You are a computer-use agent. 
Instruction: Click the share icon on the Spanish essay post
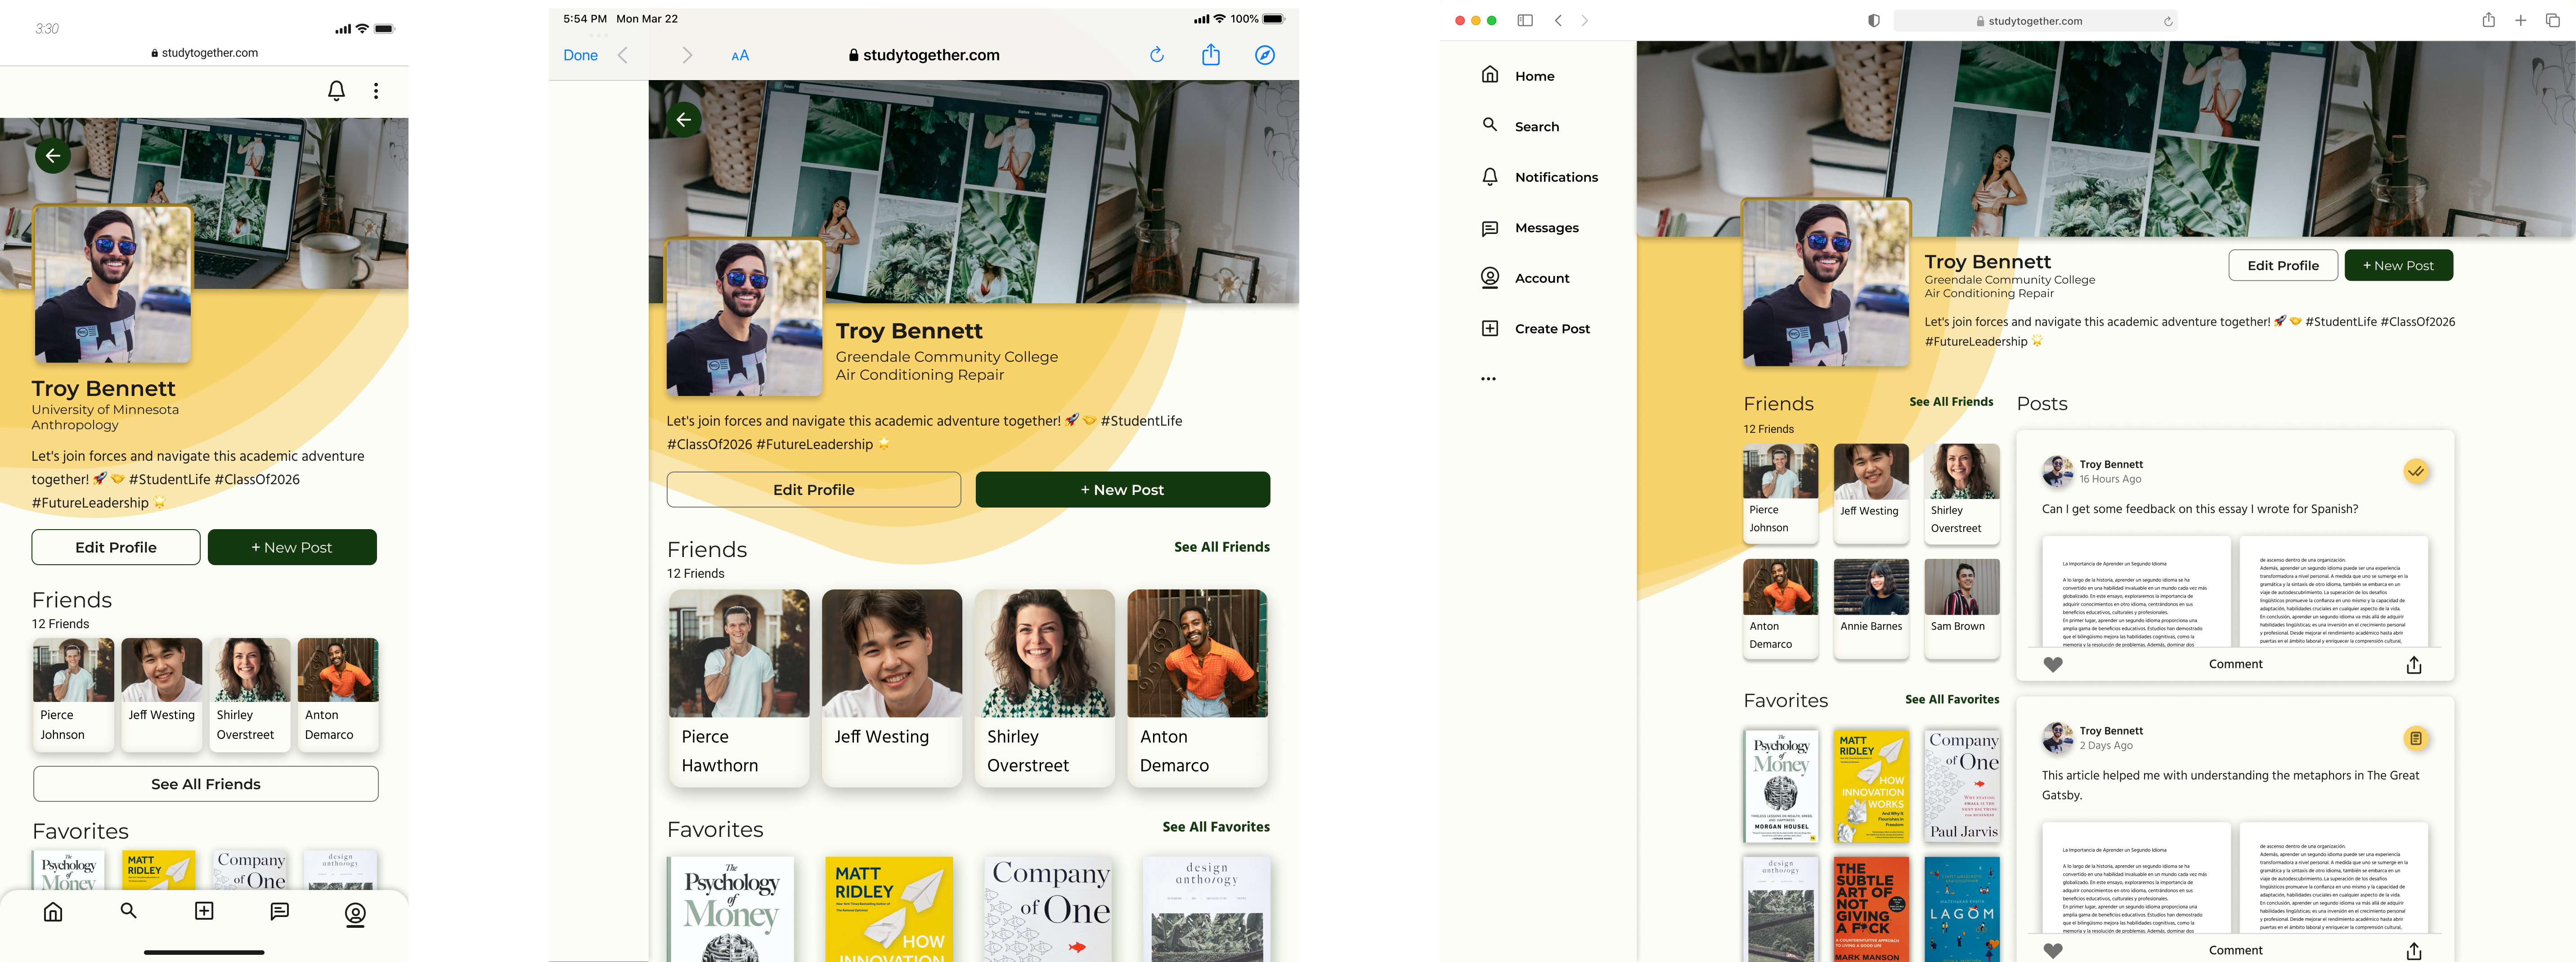tap(2413, 665)
